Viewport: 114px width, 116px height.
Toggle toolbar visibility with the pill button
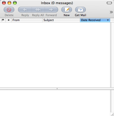(x=109, y=3)
